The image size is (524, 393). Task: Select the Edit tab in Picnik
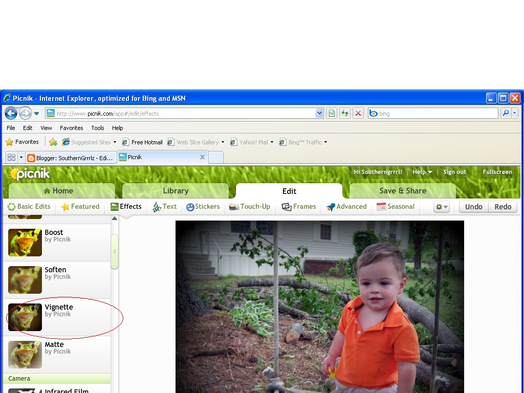tap(289, 191)
